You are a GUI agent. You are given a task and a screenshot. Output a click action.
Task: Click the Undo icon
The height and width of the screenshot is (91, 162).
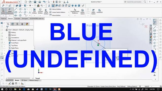[44, 2]
